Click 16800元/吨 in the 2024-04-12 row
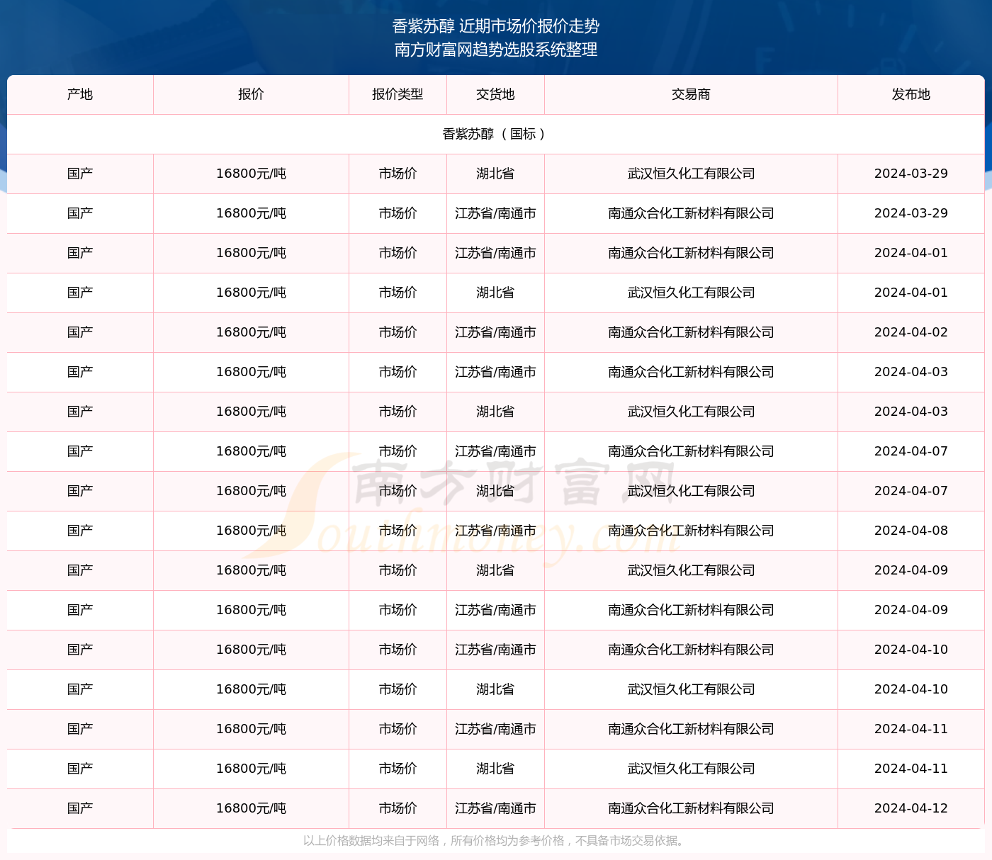992x860 pixels. pyautogui.click(x=251, y=808)
